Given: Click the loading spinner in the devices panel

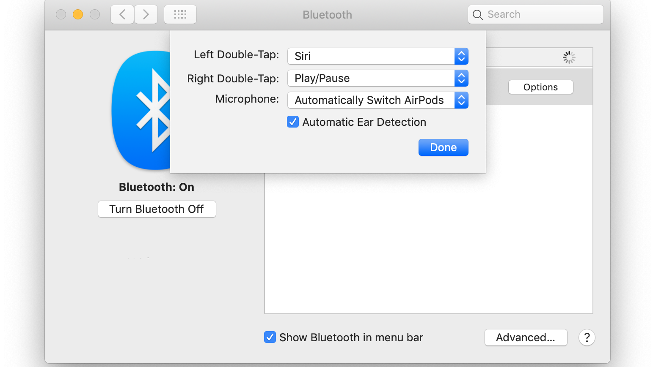Looking at the screenshot, I should tap(569, 57).
